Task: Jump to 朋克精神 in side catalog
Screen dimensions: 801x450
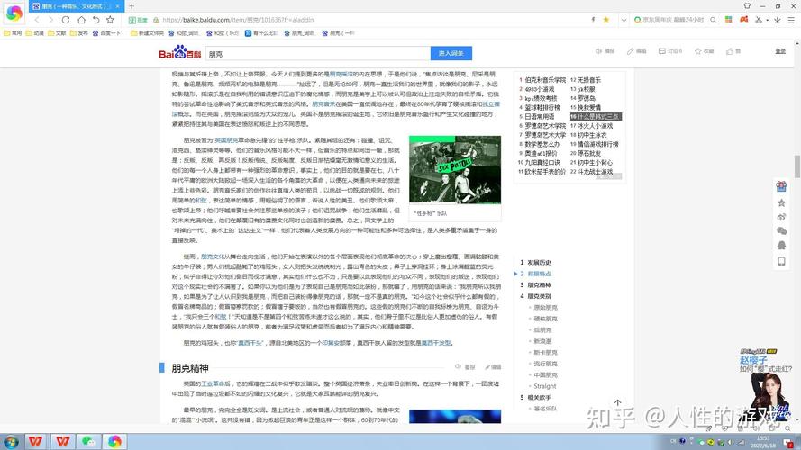Action: tap(539, 285)
